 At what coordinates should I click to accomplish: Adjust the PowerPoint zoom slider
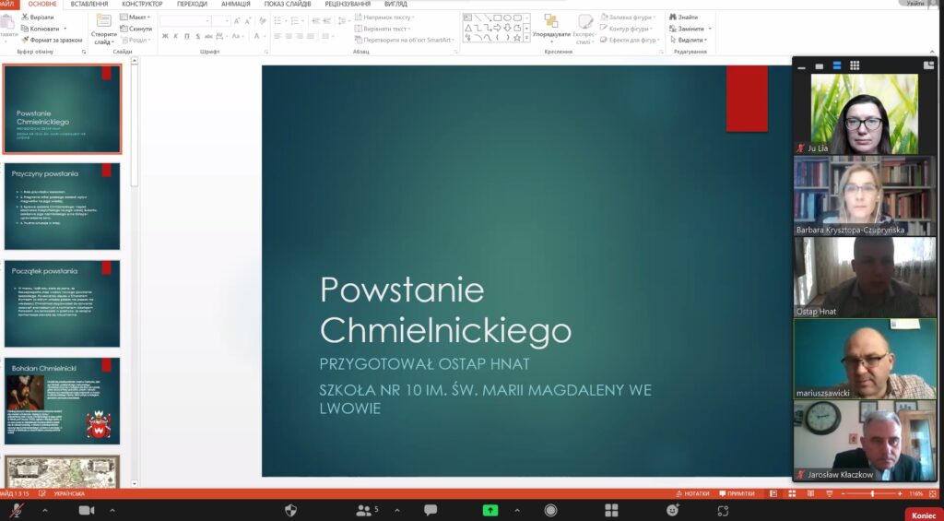[872, 494]
